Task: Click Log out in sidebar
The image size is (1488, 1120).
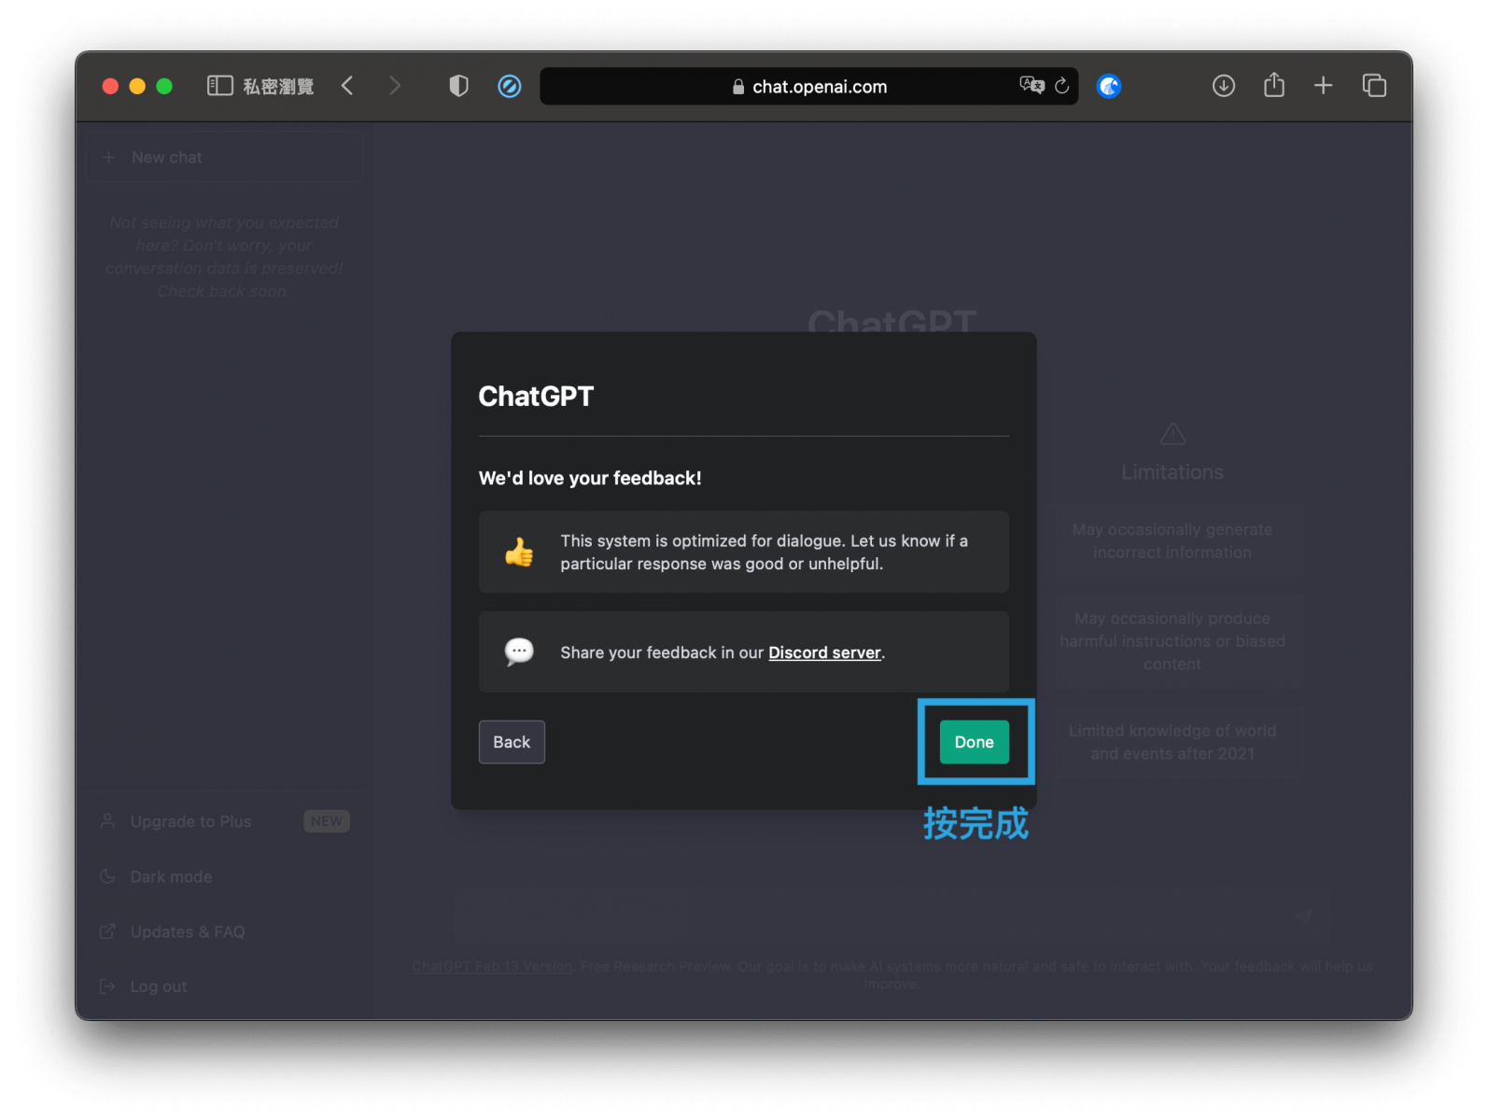Action: tap(225, 987)
